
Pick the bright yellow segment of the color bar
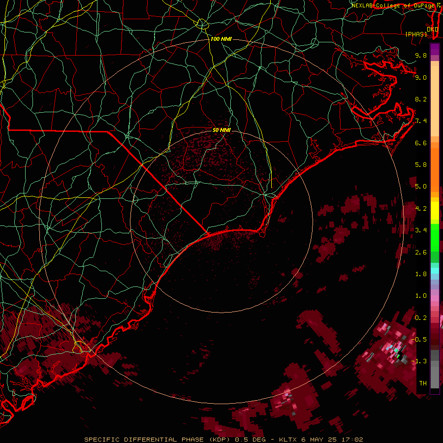point(435,211)
